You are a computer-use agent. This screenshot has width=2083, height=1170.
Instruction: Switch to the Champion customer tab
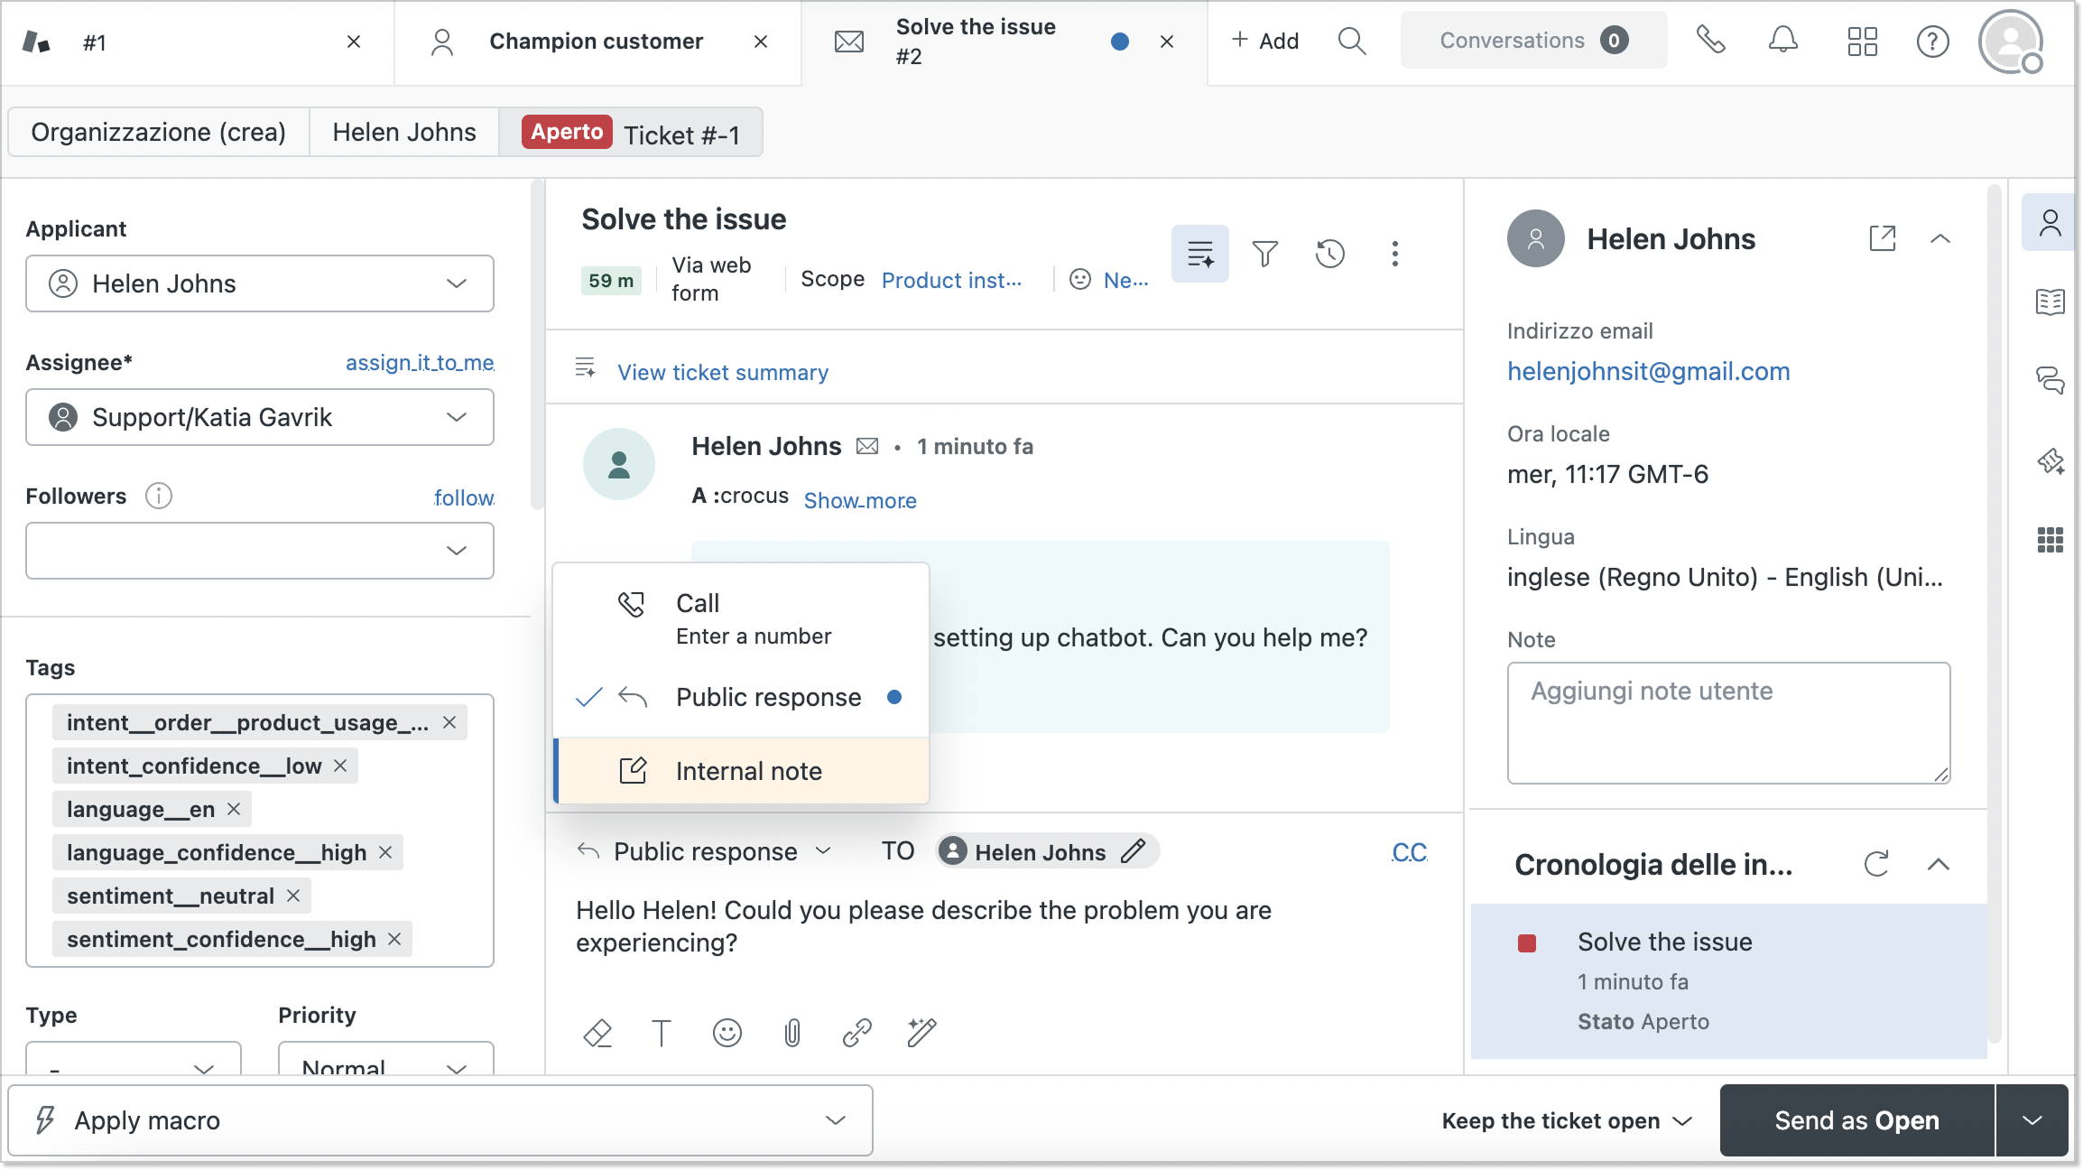click(x=596, y=41)
